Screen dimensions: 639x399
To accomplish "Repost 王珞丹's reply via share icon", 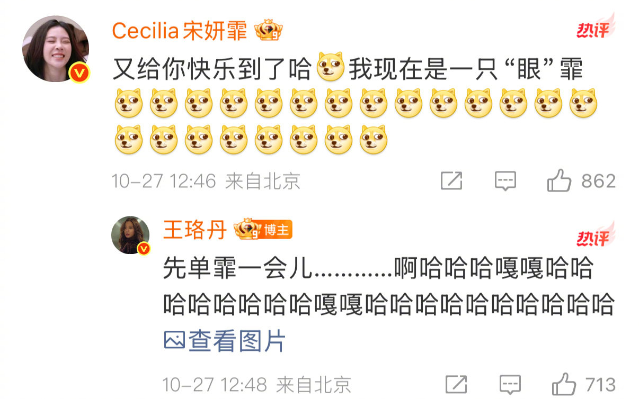I will click(456, 384).
